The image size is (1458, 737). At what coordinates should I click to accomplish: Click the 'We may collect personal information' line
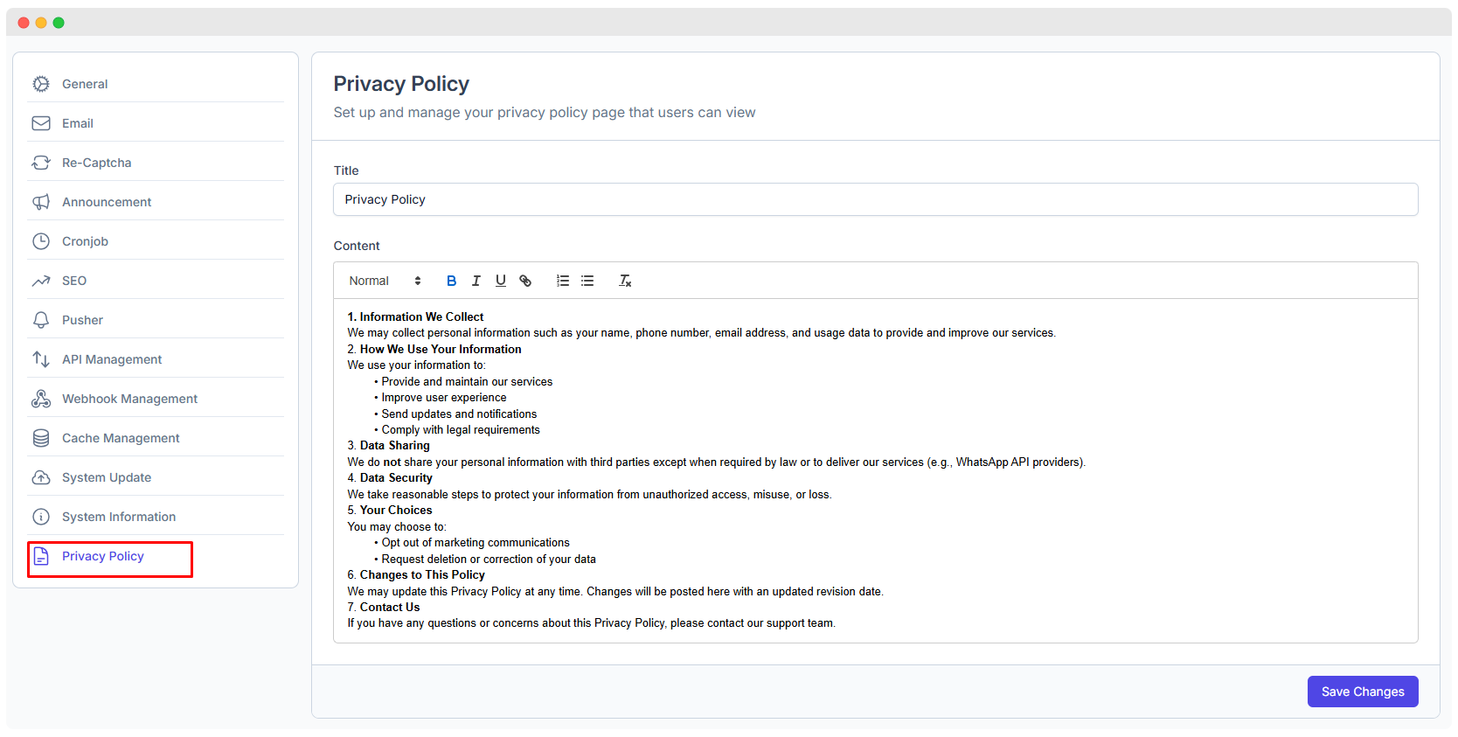(701, 332)
